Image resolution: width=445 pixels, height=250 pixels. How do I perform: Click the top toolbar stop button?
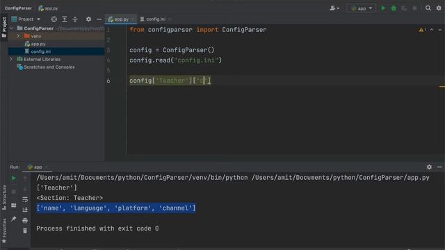(414, 8)
